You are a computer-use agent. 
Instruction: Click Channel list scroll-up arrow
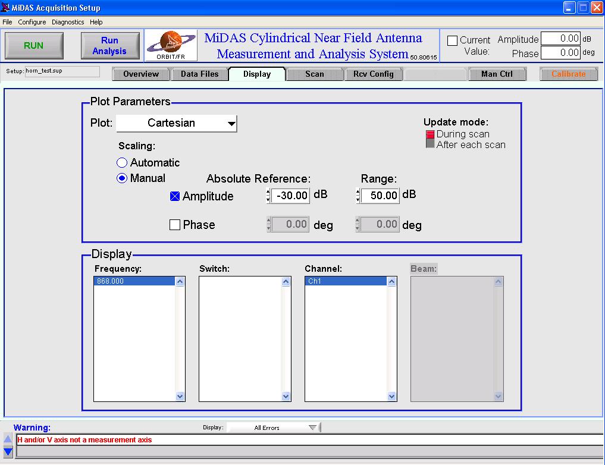click(391, 281)
